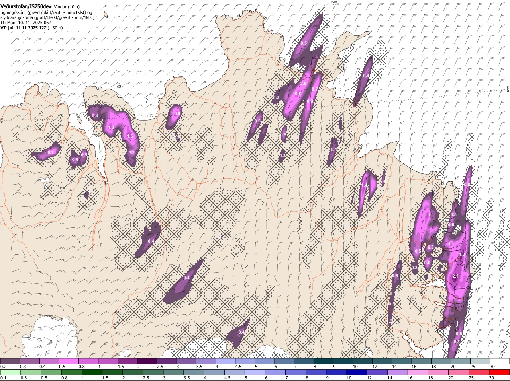The width and height of the screenshot is (510, 381).
Task: Click the 1.0 precipitation value on the map
Action: (111, 127)
